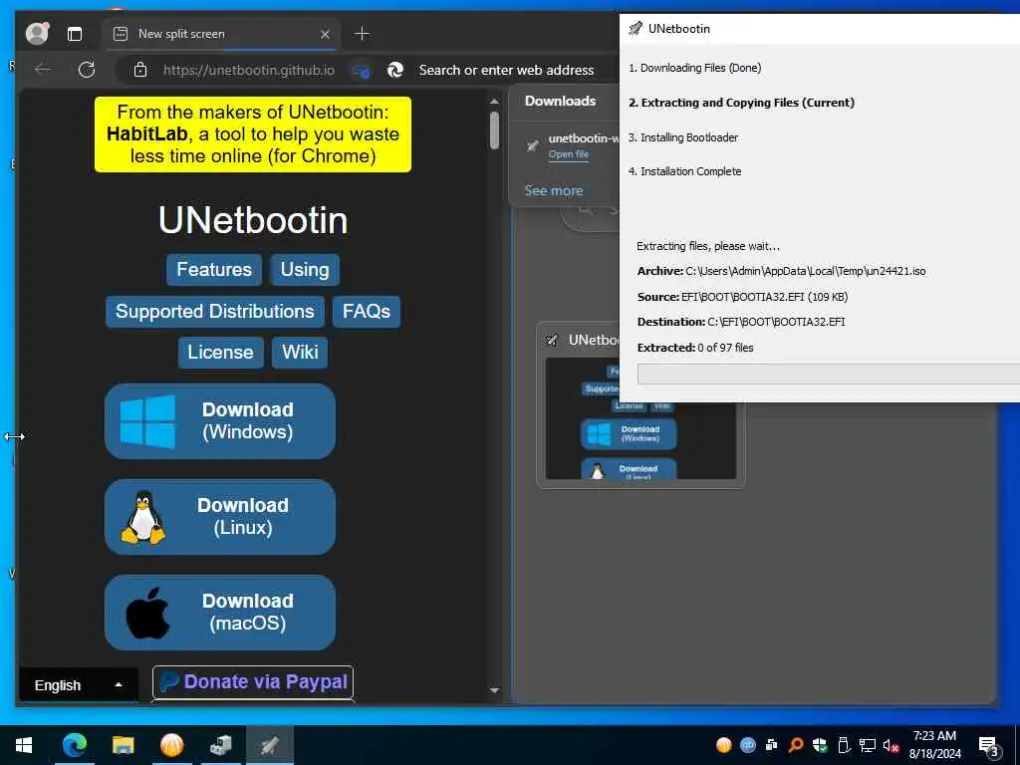The image size is (1020, 765).
Task: Open Microsoft Edge from the taskbar
Action: tap(74, 745)
